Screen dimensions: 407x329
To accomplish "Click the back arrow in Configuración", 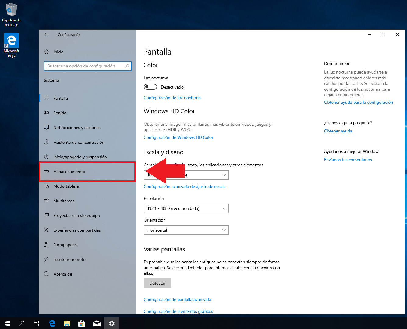I will pos(46,34).
